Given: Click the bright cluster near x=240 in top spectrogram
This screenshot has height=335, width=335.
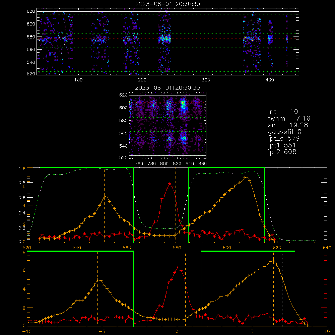Looking at the screenshot, I should (165, 39).
